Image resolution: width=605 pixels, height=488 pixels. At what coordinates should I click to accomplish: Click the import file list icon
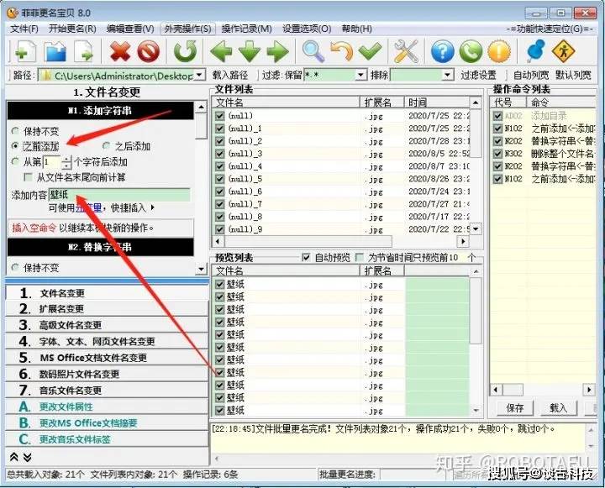[x=84, y=51]
